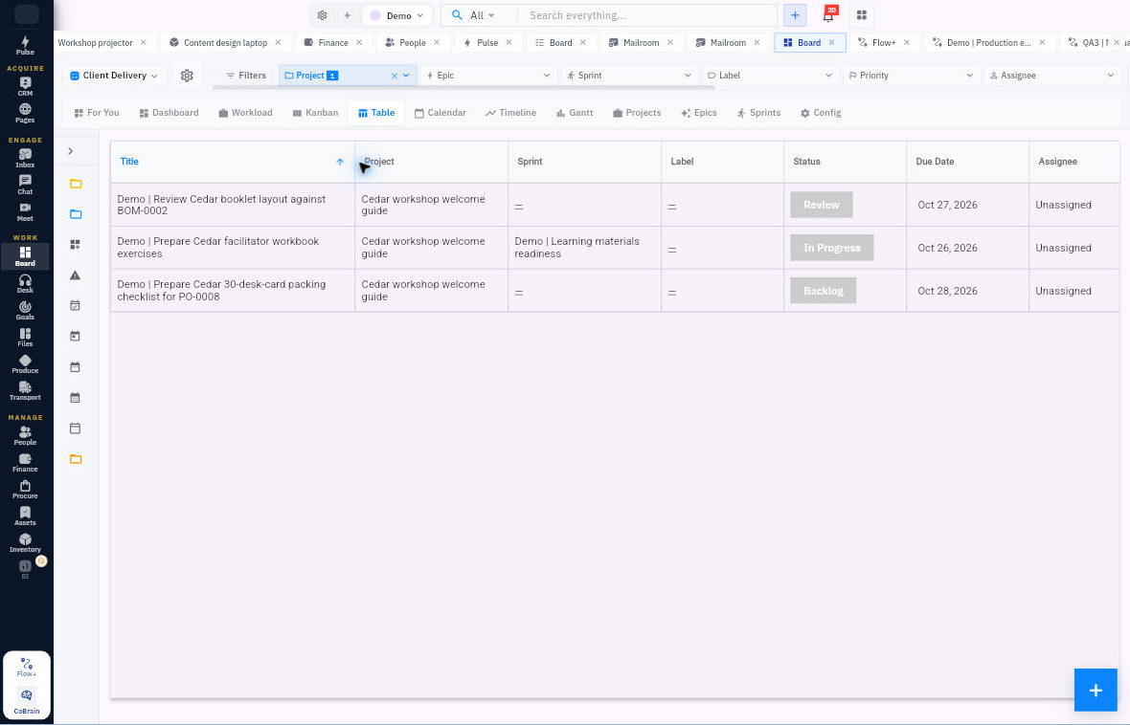
Task: Open task 'Demo | Review Cedar booklet layout against BOM-0002'
Action: pyautogui.click(x=221, y=205)
